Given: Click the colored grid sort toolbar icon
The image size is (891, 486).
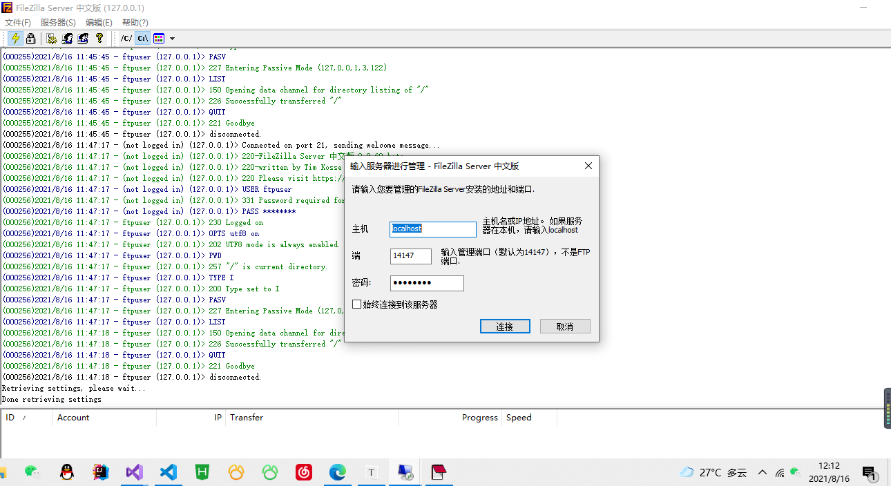Looking at the screenshot, I should [159, 39].
